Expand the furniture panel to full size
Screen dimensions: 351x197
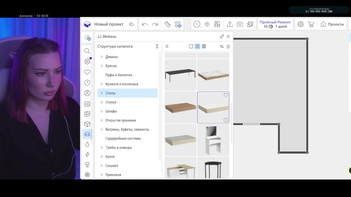point(222,36)
